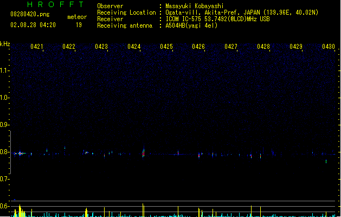Select the filename 08280420.png

coord(30,14)
